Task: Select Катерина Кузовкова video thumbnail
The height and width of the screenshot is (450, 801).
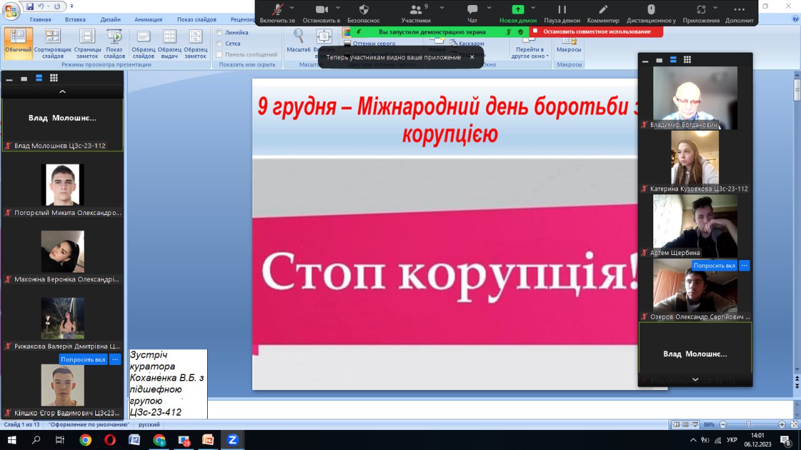Action: click(x=695, y=157)
